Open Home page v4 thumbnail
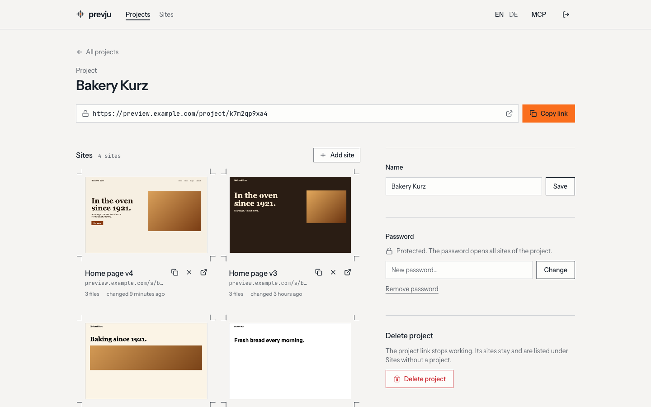The width and height of the screenshot is (651, 407). (x=146, y=215)
